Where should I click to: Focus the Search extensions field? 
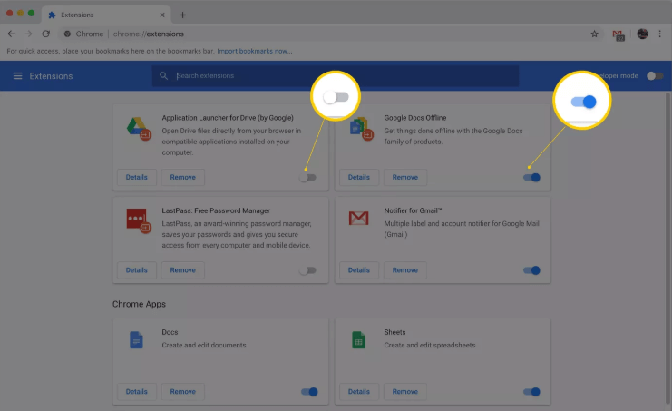coord(336,76)
